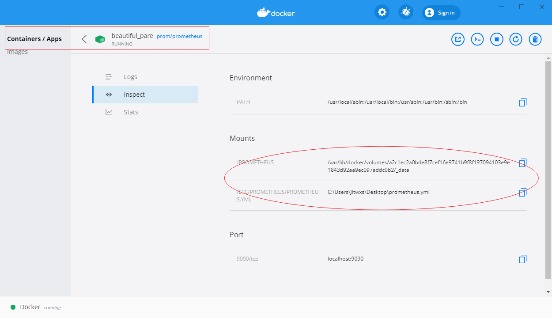The width and height of the screenshot is (552, 318).
Task: Delete the container with trash icon
Action: 535,39
